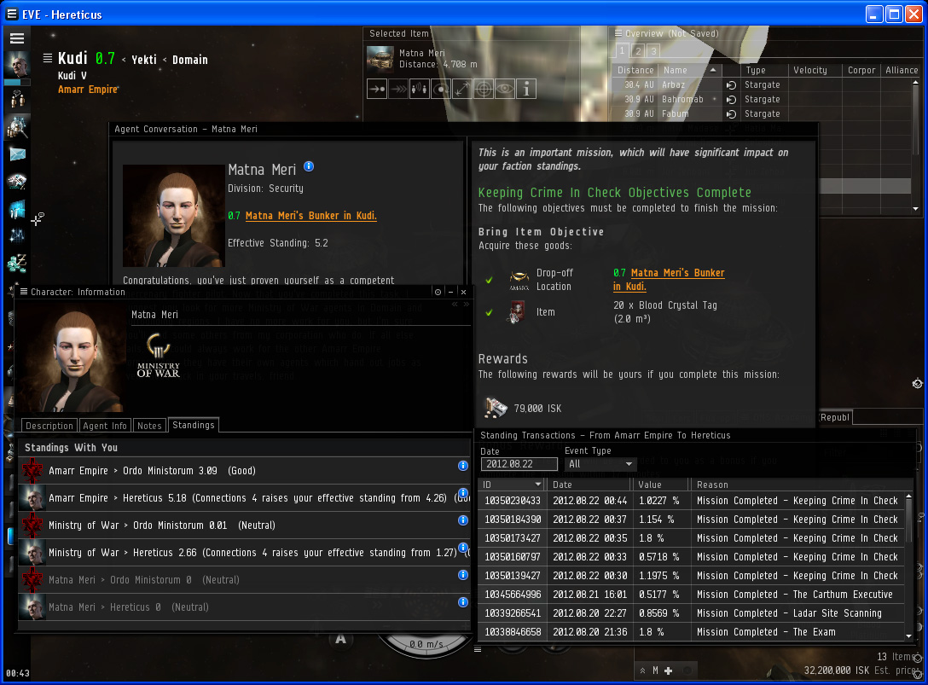
Task: Sort transactions by ID column header
Action: click(x=513, y=485)
